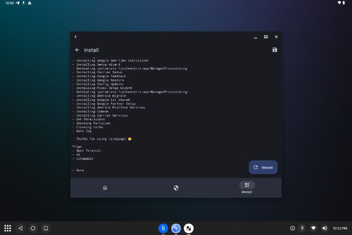Click the '*Tips' heading in the log

[x=77, y=147]
